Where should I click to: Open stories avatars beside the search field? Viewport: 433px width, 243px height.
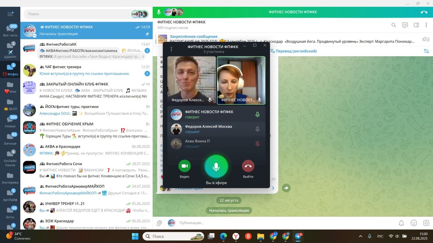point(139,14)
